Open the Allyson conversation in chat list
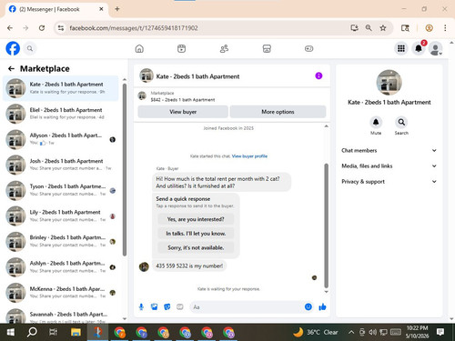This screenshot has height=341, width=455. coord(61,139)
